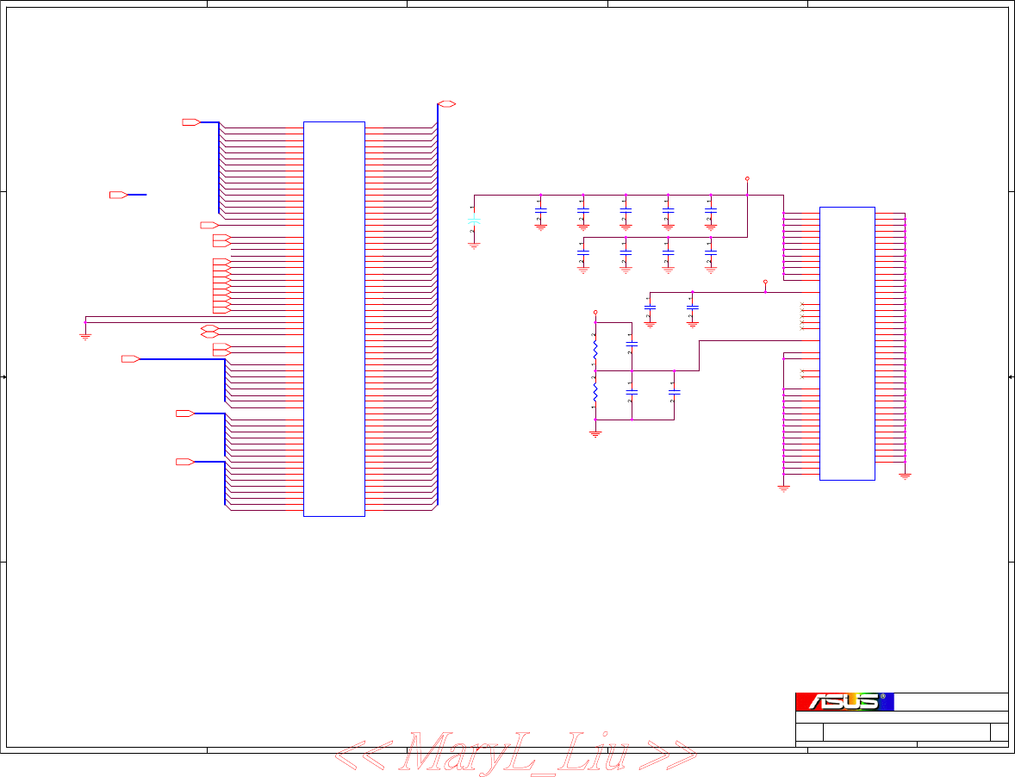
Task: Select ground symbol right of the right IC
Action: coord(905,476)
